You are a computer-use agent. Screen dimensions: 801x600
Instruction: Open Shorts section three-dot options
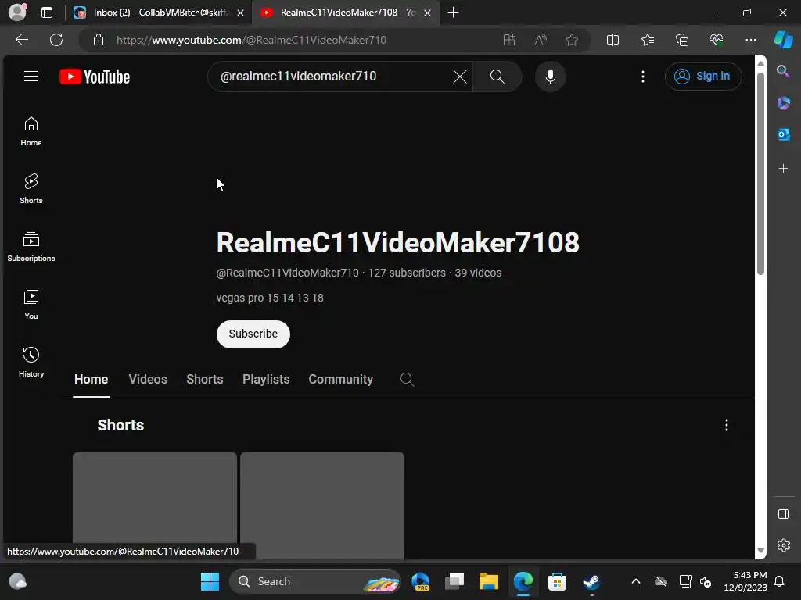(x=727, y=425)
